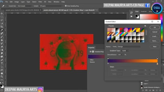Select the Clone Stamp tool
The height and width of the screenshot is (92, 164).
pyautogui.click(x=2, y=40)
